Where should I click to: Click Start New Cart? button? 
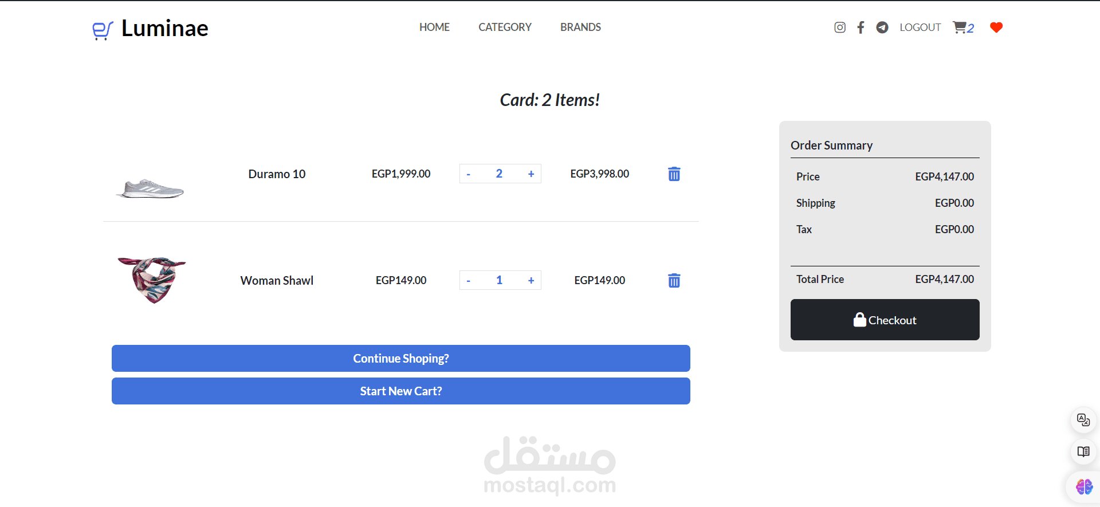401,391
